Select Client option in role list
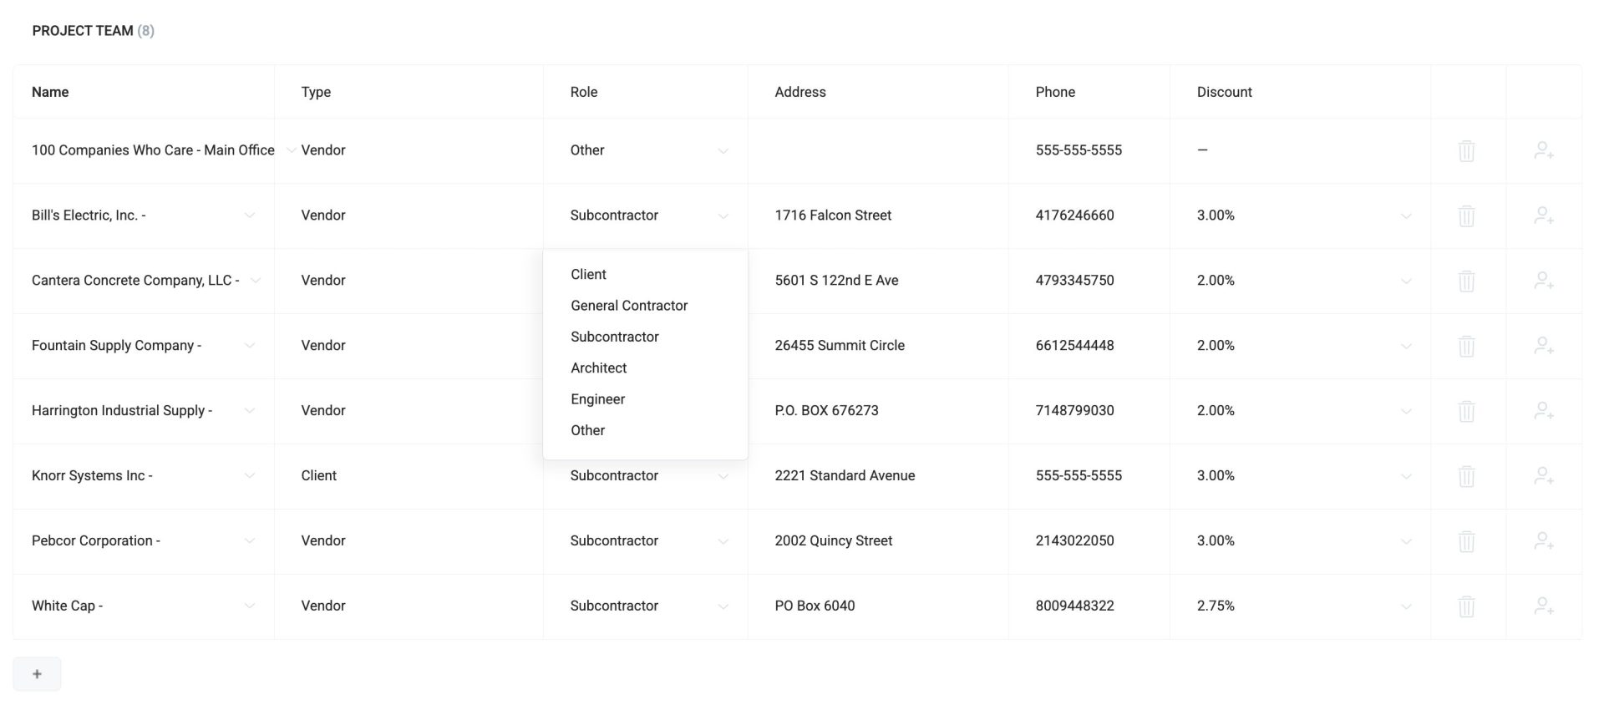The height and width of the screenshot is (710, 1604). pos(589,275)
